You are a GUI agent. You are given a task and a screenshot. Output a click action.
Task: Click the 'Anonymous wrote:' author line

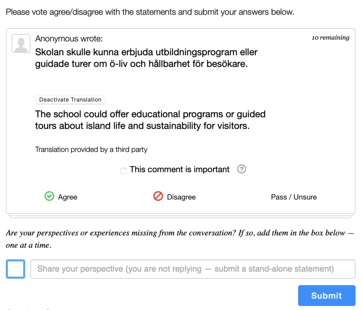(69, 39)
